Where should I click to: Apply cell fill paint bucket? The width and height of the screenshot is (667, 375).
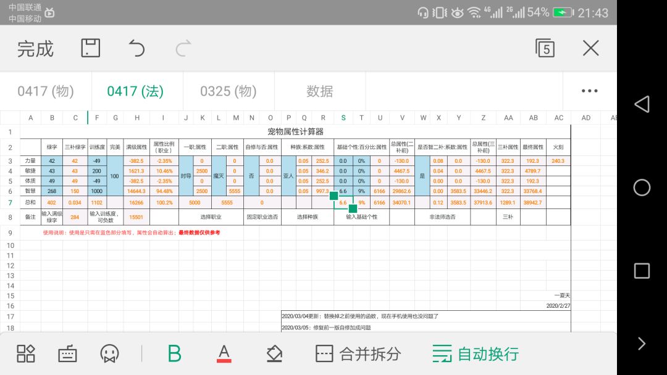pyautogui.click(x=274, y=353)
